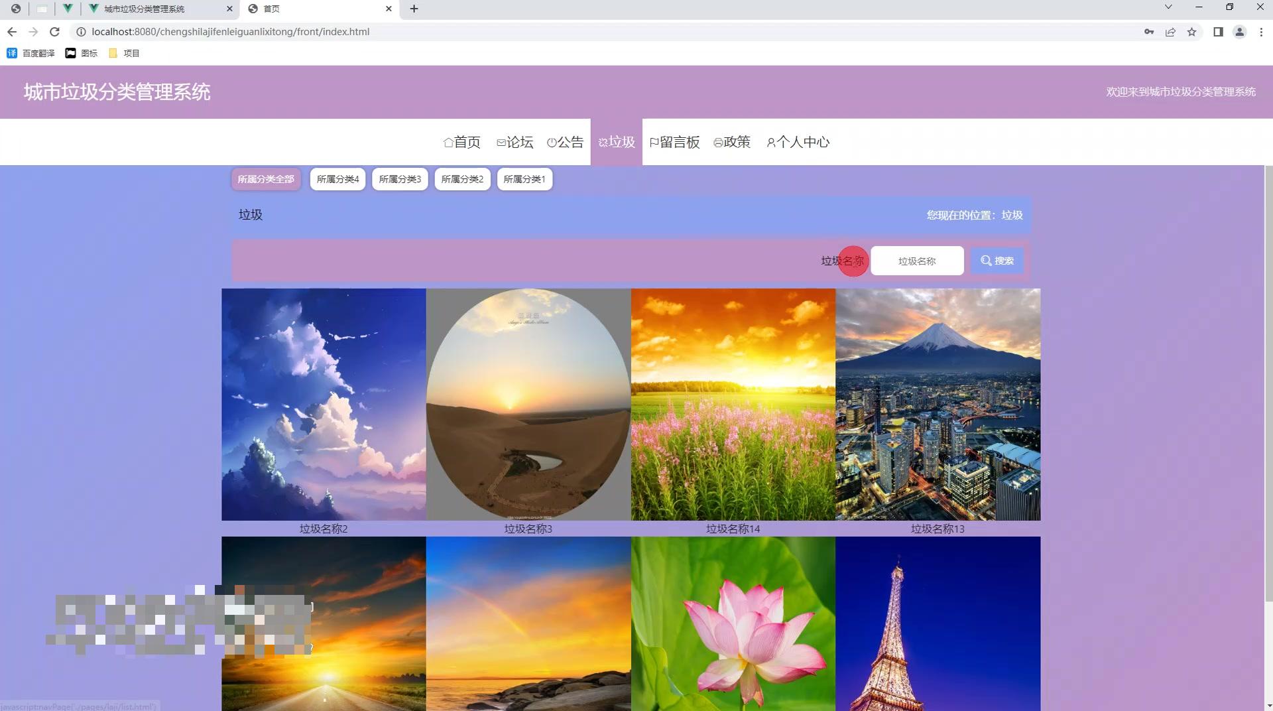Expand the browser profile menu

1241,31
